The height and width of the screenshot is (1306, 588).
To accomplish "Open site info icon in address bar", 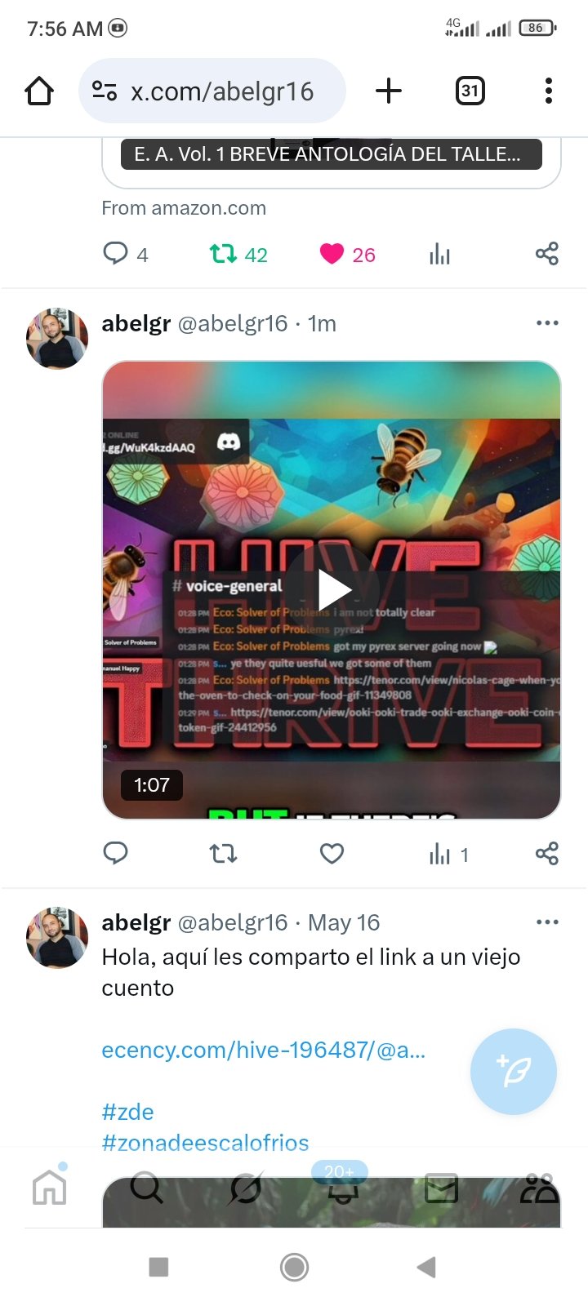I will coord(105,91).
